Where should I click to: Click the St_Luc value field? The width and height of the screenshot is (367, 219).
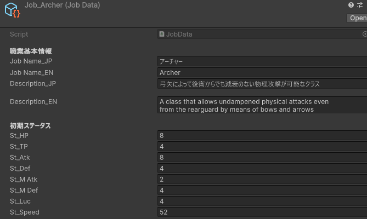click(262, 201)
